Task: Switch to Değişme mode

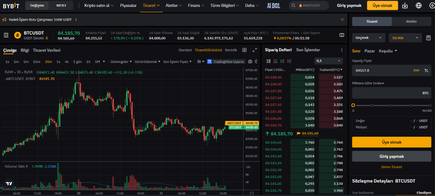Action: [37, 5]
